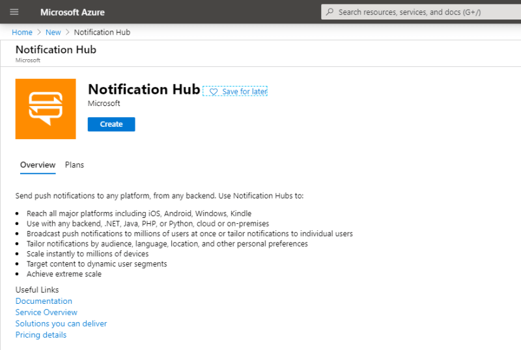The width and height of the screenshot is (521, 350).
Task: Click the Microsoft publisher label under heading
Action: [104, 103]
